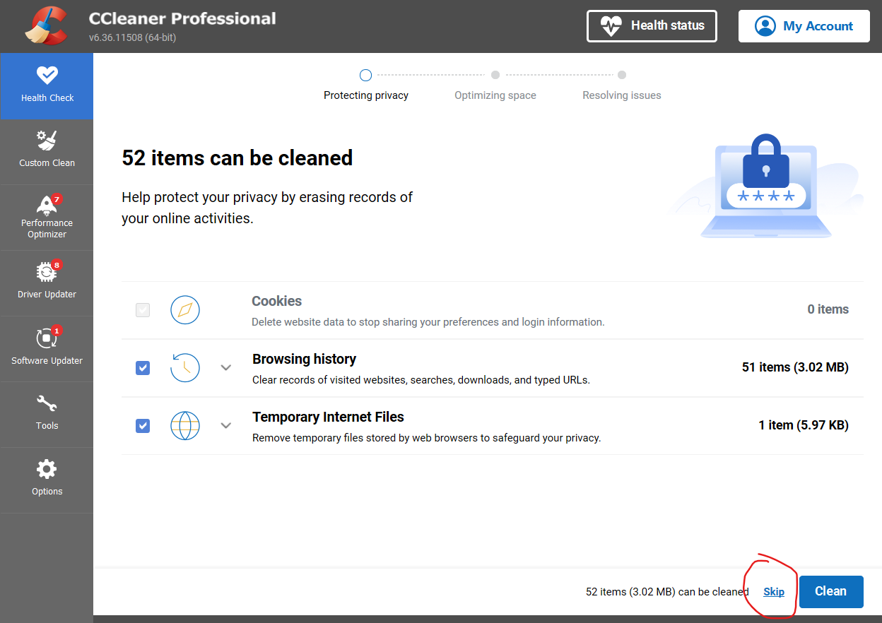Screen dimensions: 882x623
Task: Expand the Browsing history details chevron
Action: (226, 367)
